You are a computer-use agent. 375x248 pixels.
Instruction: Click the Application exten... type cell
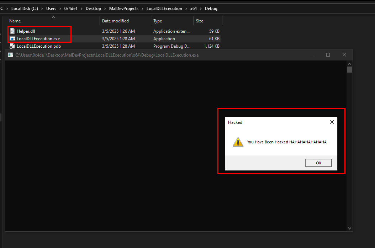click(x=171, y=31)
